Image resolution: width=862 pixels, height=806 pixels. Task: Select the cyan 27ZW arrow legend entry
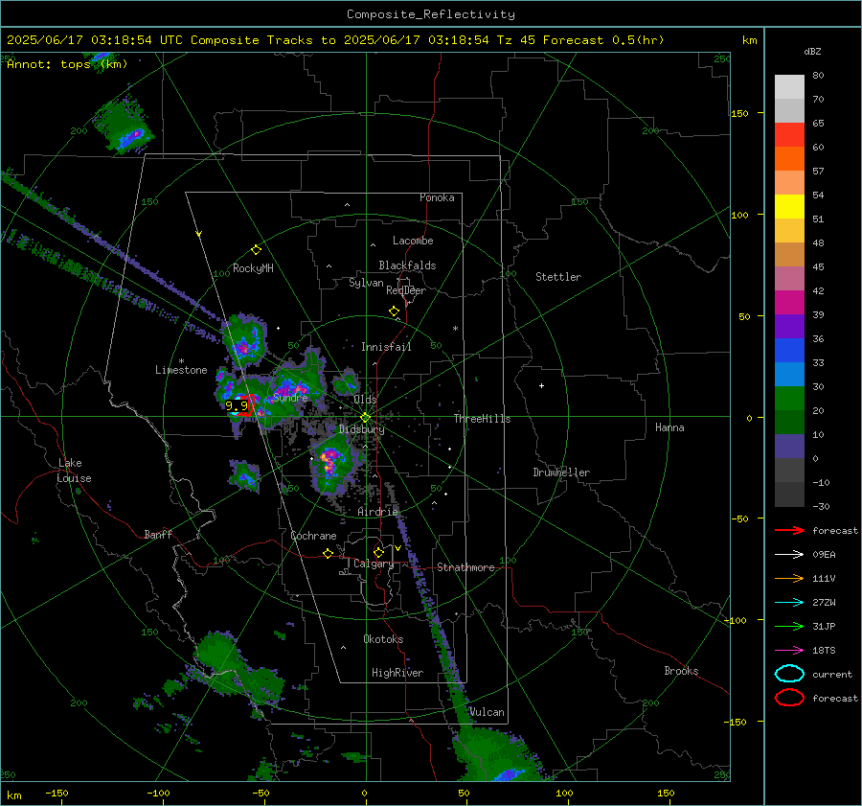click(x=789, y=603)
